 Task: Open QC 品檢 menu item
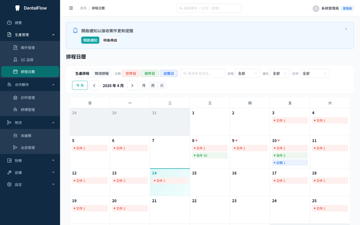30,60
